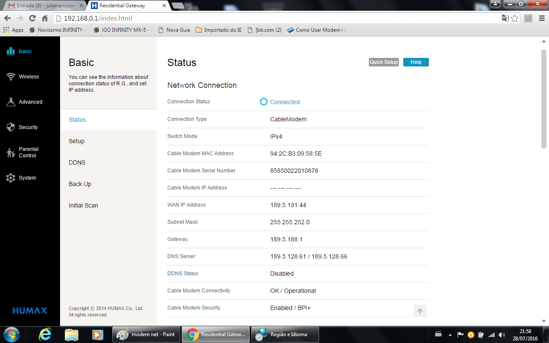549x343 pixels.
Task: Click the DDNS Status Disabled value
Action: coord(282,274)
